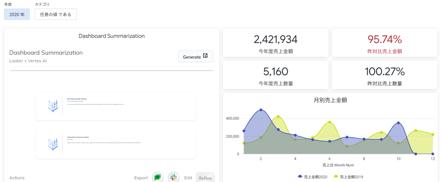The image size is (442, 182).
Task: Select the 今年度売上金額 summary tile
Action: (275, 42)
